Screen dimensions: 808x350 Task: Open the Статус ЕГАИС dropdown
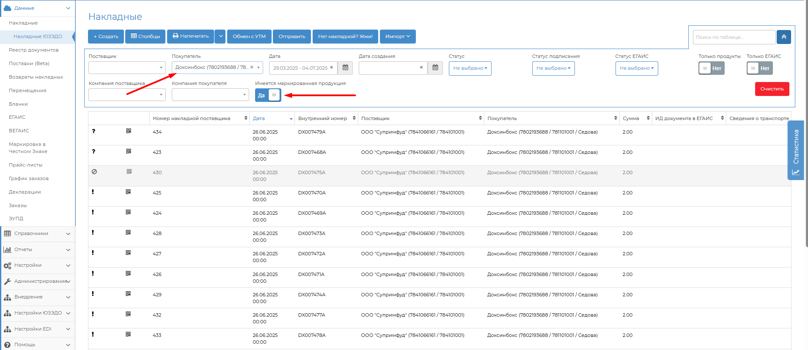(x=636, y=68)
